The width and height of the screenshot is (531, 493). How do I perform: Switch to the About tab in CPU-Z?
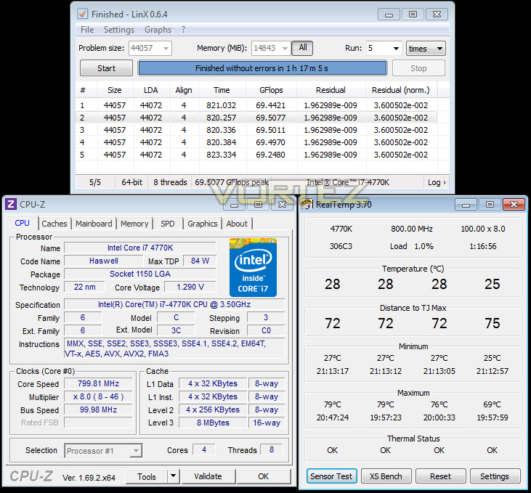[x=237, y=224]
